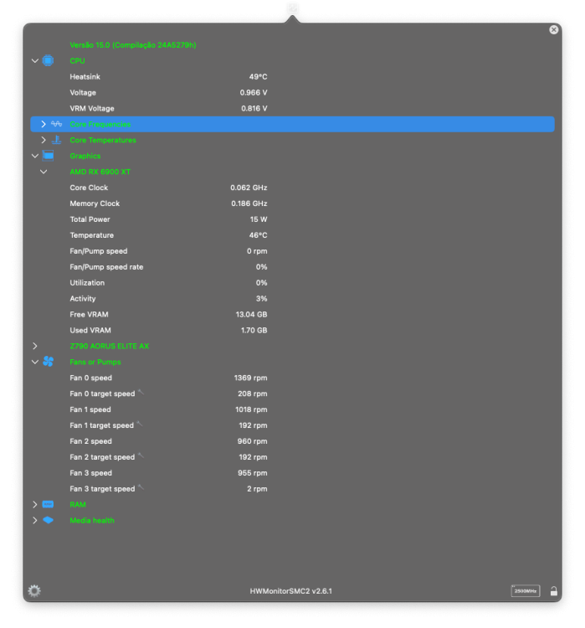Collapse the AMD RX 6900 XT group
The image size is (585, 628).
click(x=44, y=172)
